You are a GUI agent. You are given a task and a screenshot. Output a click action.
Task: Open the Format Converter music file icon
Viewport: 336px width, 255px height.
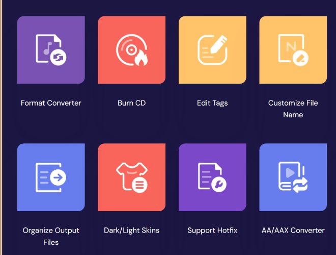50,49
